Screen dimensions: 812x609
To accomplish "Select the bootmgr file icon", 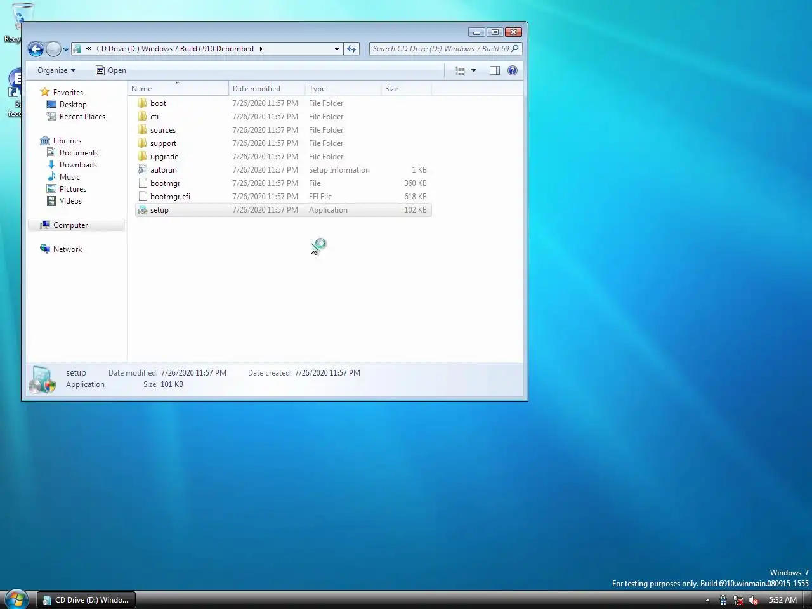I will [143, 183].
